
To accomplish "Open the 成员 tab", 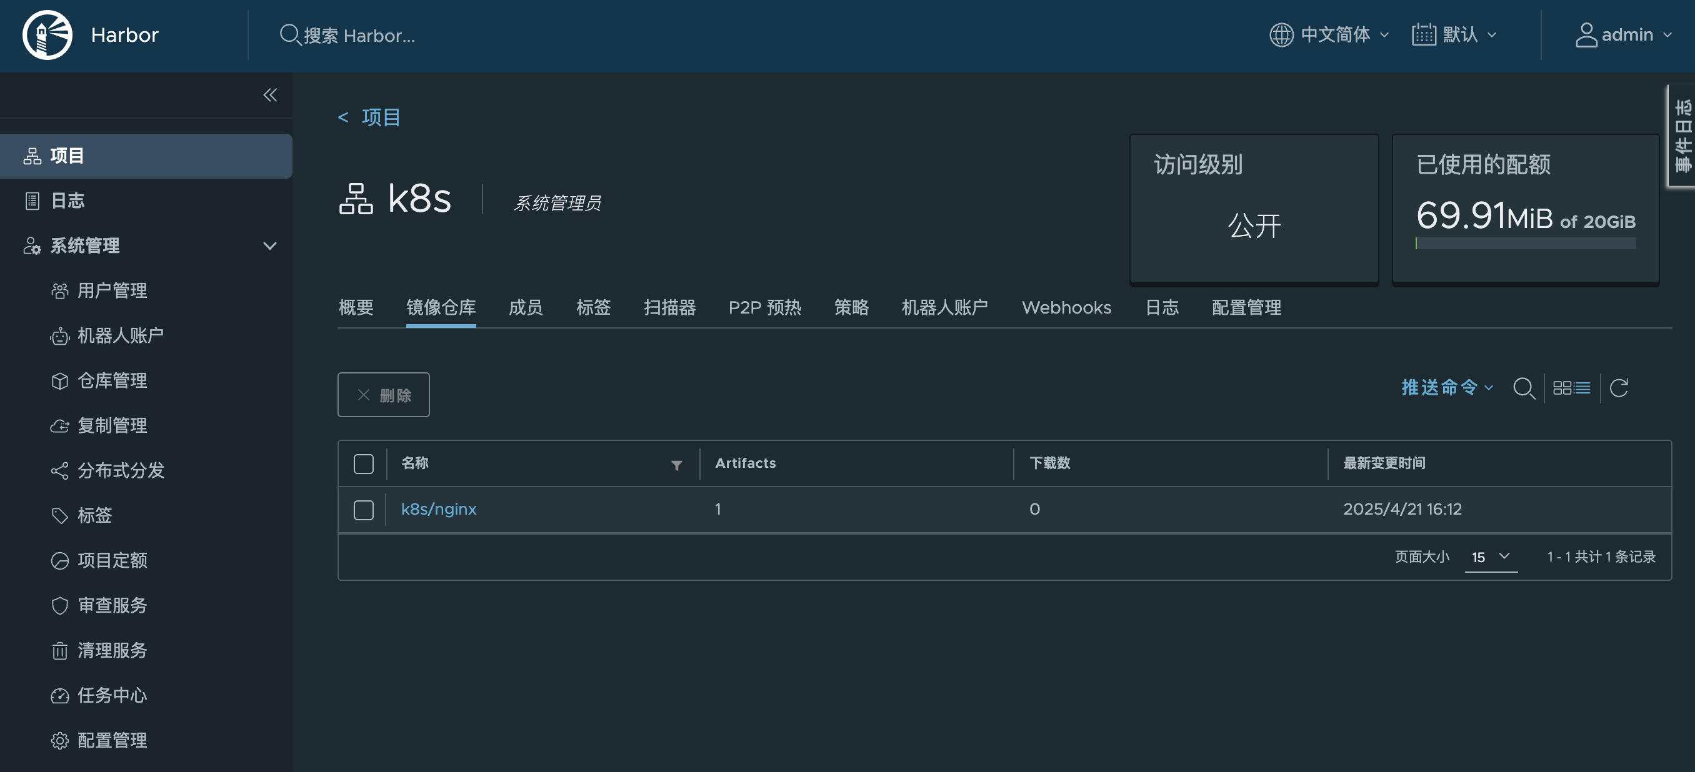I will coord(526,308).
